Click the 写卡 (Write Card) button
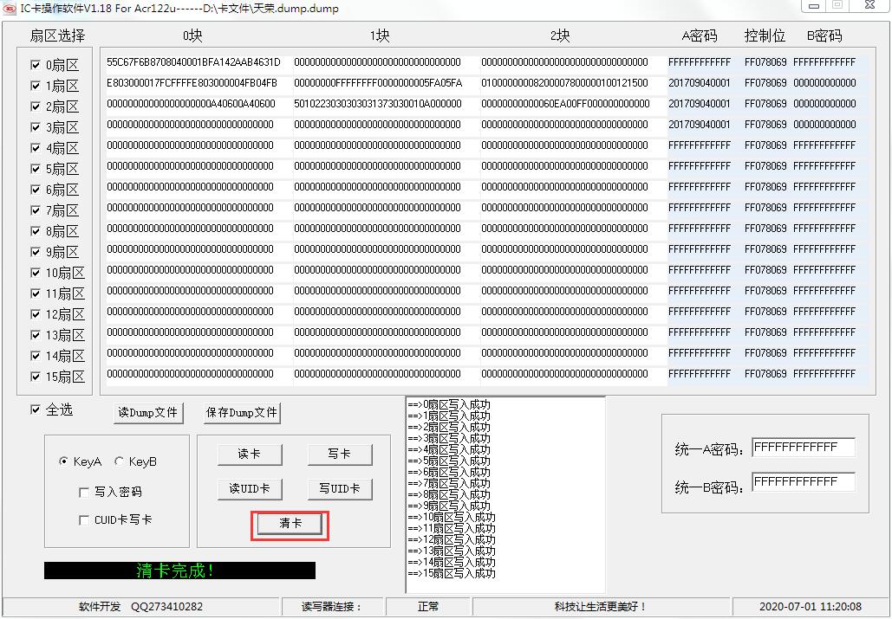892x619 pixels. point(338,454)
